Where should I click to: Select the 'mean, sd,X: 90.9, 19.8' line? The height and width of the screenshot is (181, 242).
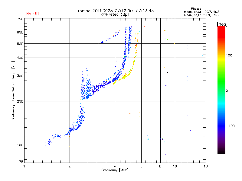pyautogui.click(x=201, y=15)
